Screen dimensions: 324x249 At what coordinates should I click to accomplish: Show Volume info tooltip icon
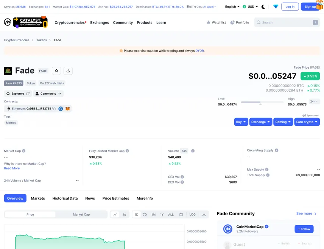pyautogui.click(x=193, y=151)
